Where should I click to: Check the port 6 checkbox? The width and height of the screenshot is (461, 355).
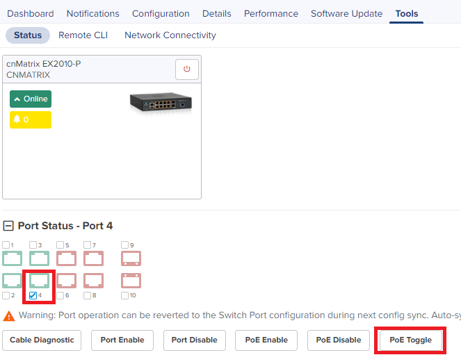pyautogui.click(x=60, y=295)
